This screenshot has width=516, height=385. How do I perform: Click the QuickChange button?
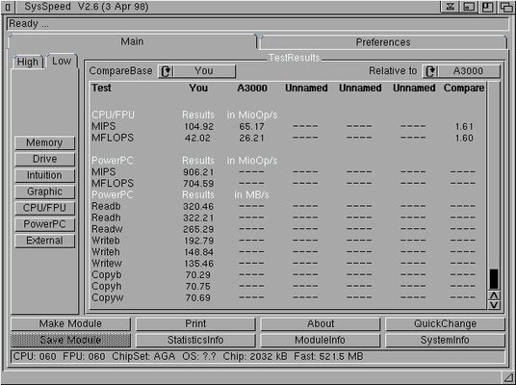446,323
